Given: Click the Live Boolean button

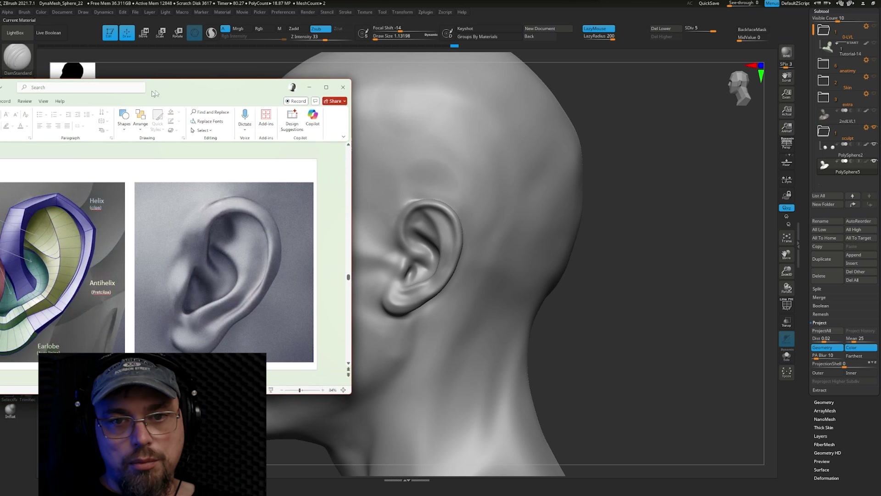Looking at the screenshot, I should 48,33.
